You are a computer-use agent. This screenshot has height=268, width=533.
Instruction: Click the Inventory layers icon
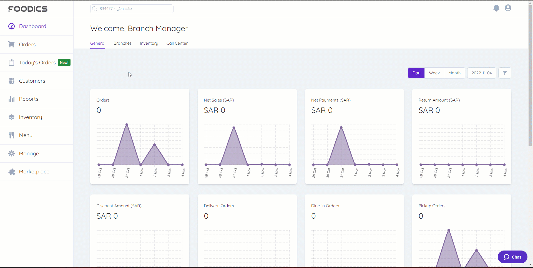click(11, 117)
